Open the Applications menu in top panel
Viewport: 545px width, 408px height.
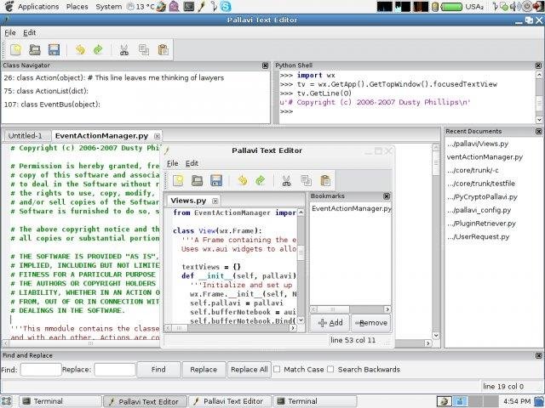(x=37, y=6)
